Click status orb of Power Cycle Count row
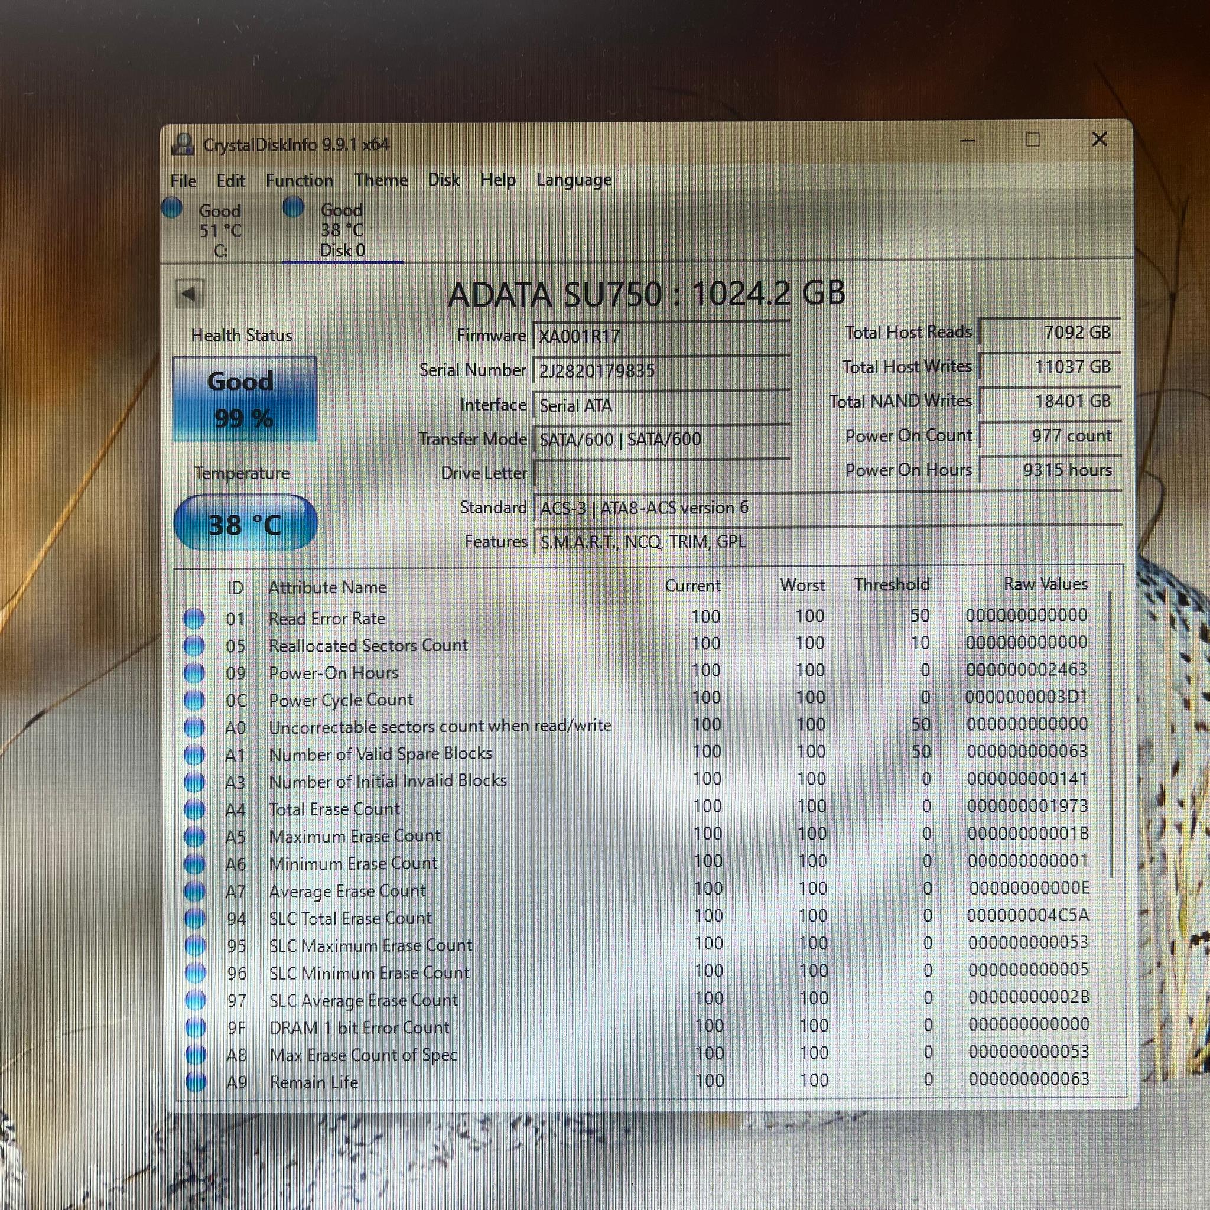Image resolution: width=1210 pixels, height=1210 pixels. [x=194, y=700]
